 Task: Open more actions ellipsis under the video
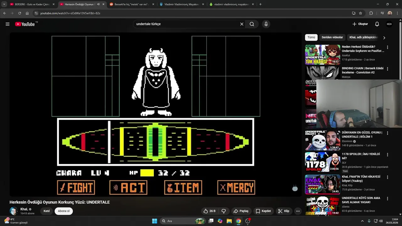(298, 211)
